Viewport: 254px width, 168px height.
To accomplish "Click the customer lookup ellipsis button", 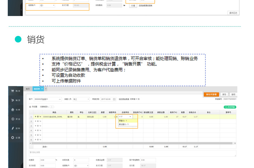I will [60, 99].
